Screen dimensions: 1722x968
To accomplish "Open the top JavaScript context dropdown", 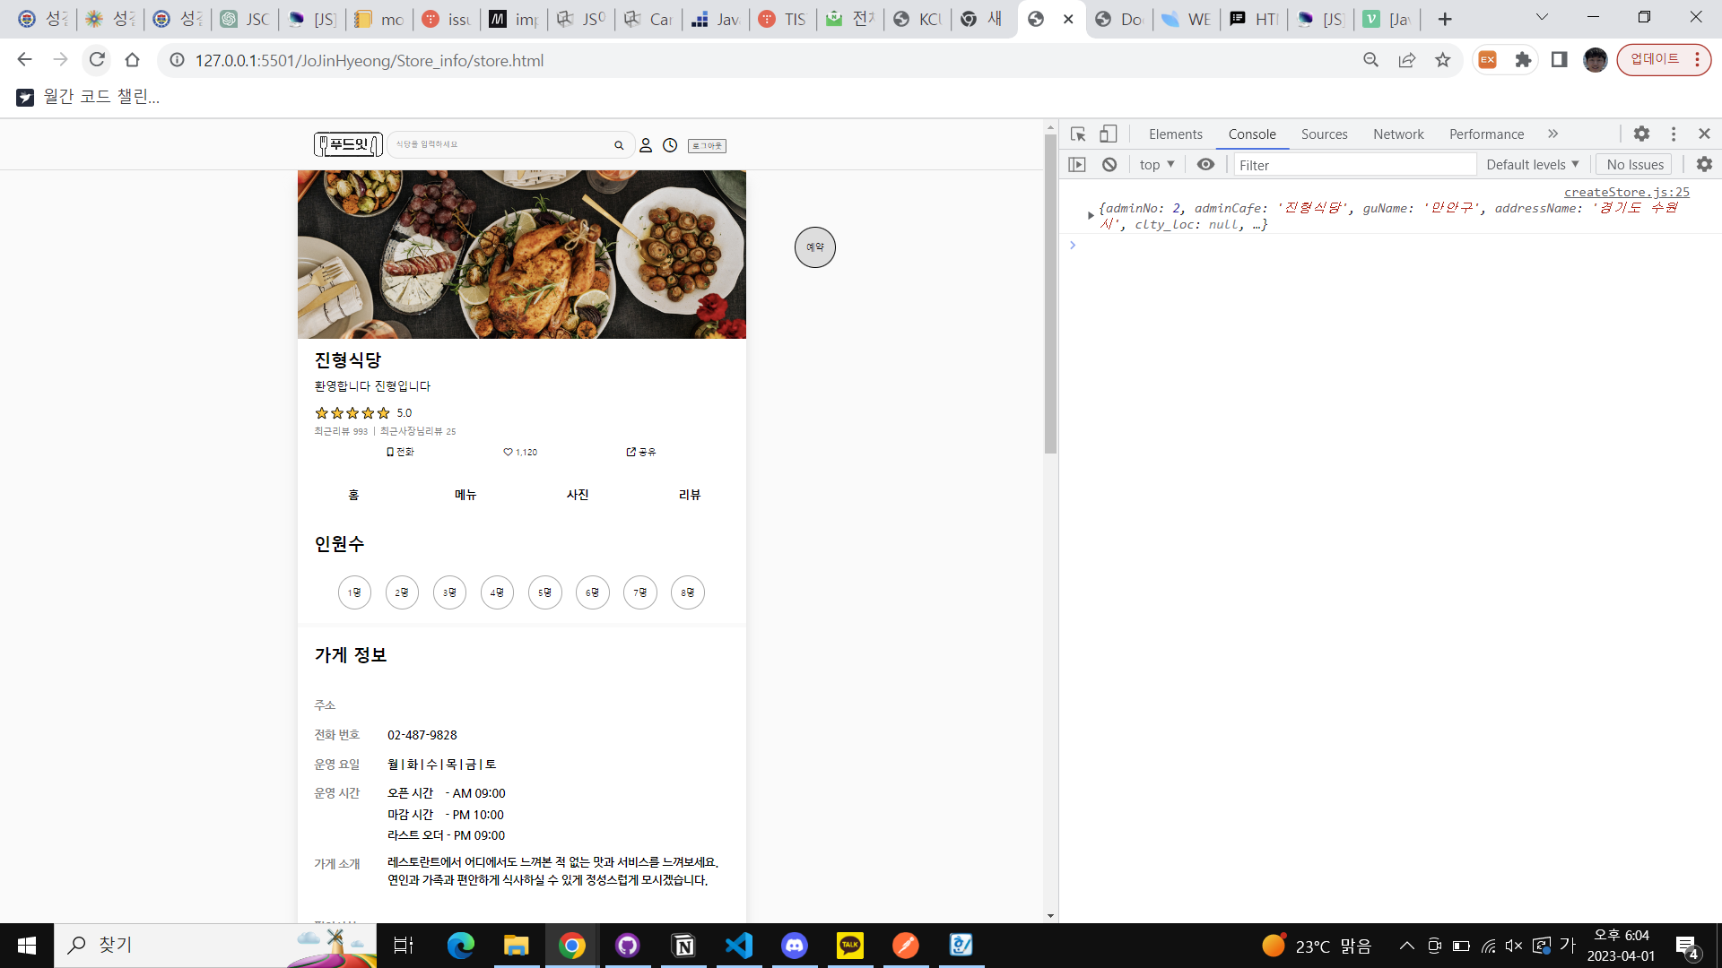I will pos(1156,165).
